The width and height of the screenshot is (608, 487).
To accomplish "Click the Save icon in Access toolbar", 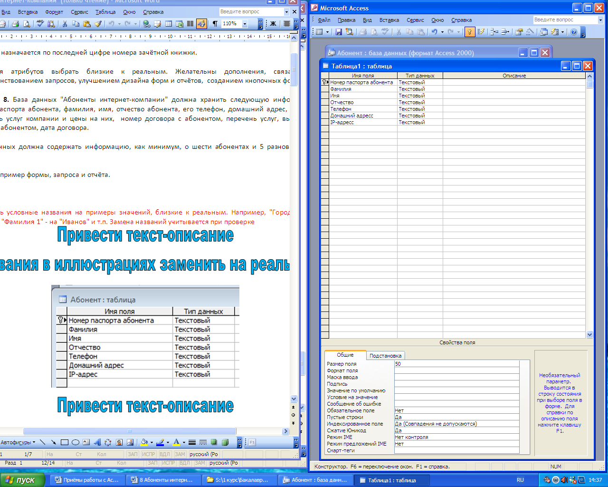I will [339, 32].
